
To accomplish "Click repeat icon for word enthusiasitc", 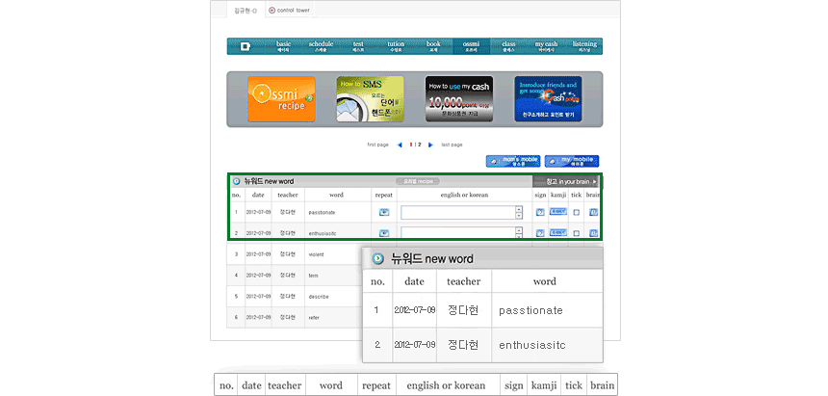I will (x=384, y=233).
